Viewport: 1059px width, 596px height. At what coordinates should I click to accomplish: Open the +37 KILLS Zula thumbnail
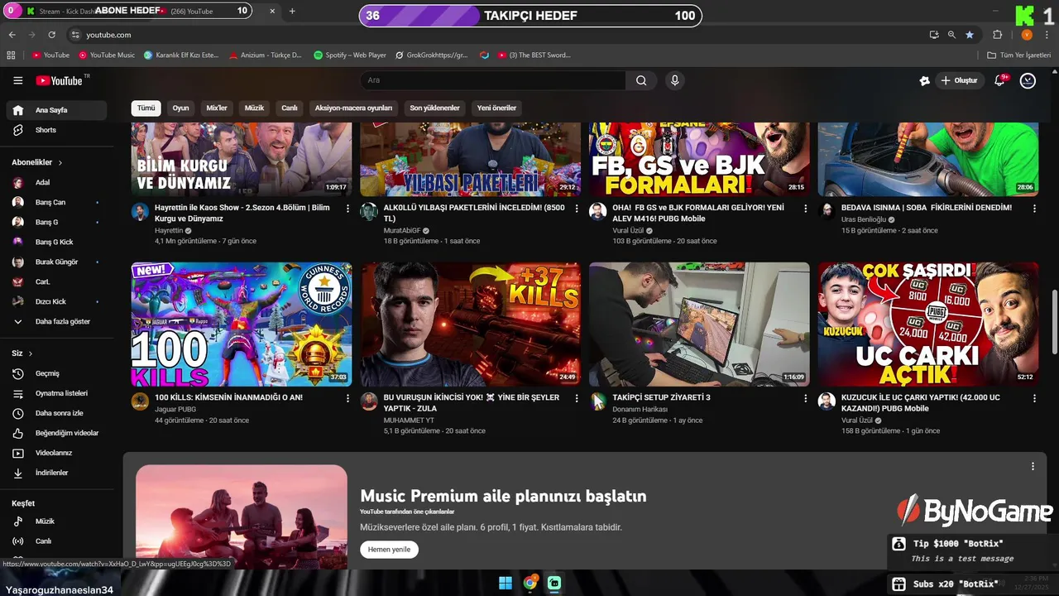[470, 324]
